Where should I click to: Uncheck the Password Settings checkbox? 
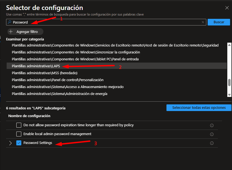pos(19,143)
